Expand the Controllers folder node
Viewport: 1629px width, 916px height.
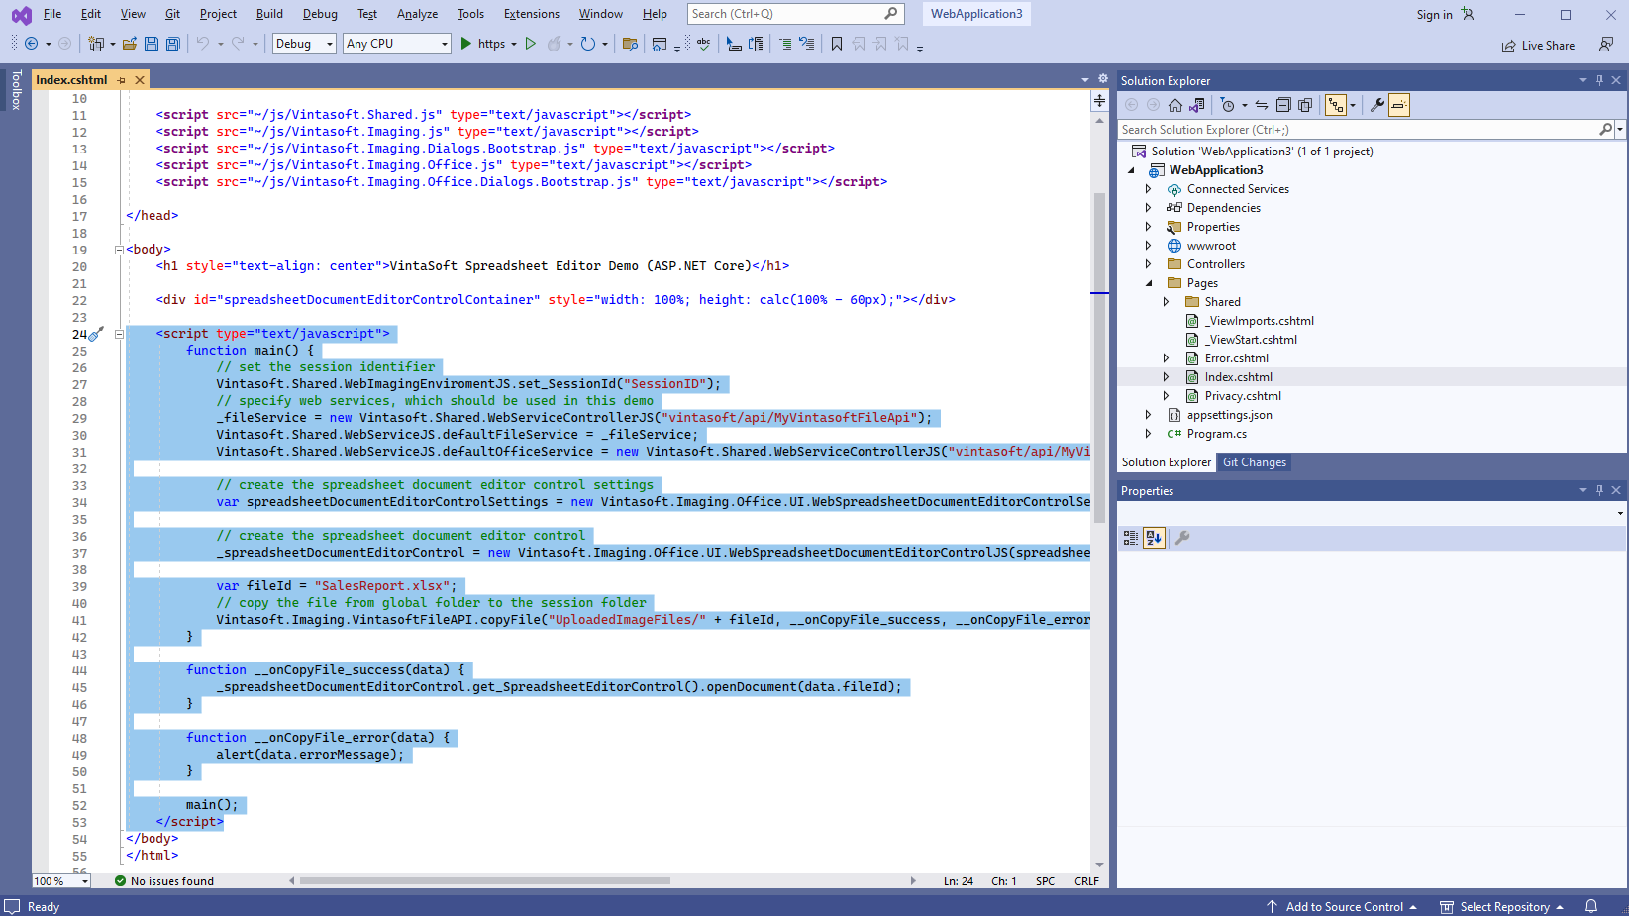tap(1149, 264)
